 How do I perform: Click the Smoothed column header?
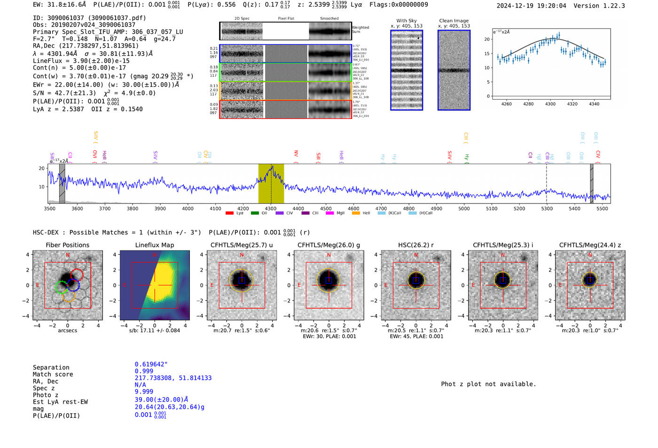coord(329,19)
